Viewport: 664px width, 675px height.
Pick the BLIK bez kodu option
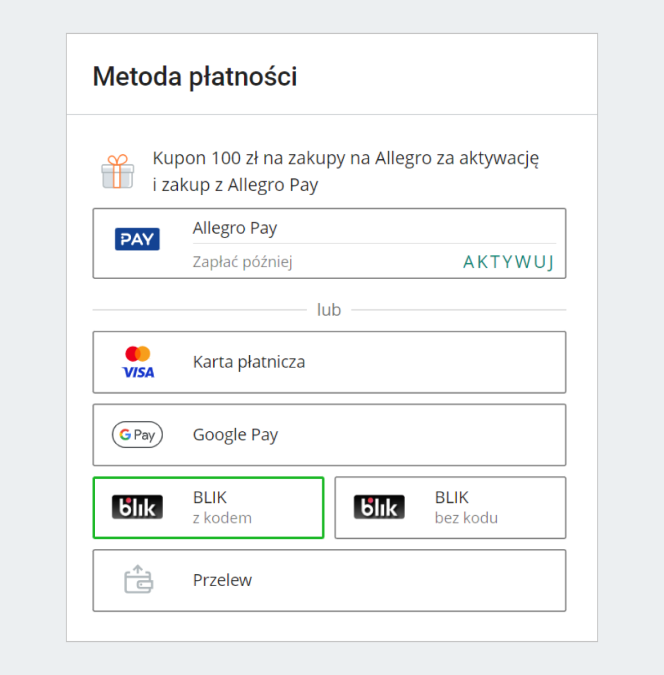[452, 498]
